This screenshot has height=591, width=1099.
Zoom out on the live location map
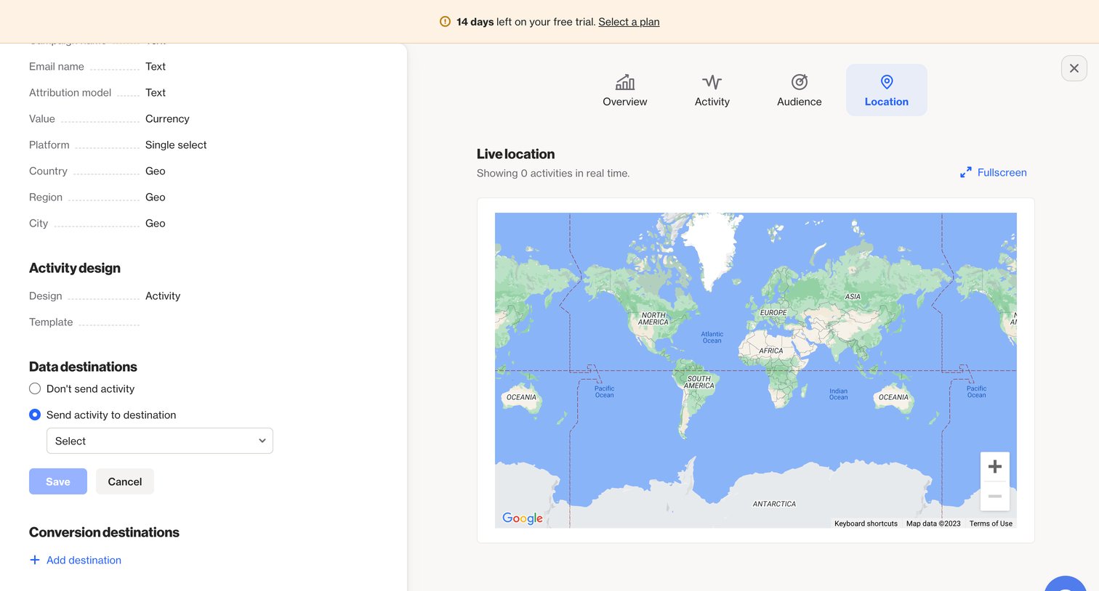[x=995, y=497]
